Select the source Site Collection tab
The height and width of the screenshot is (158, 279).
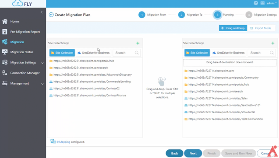(62, 53)
